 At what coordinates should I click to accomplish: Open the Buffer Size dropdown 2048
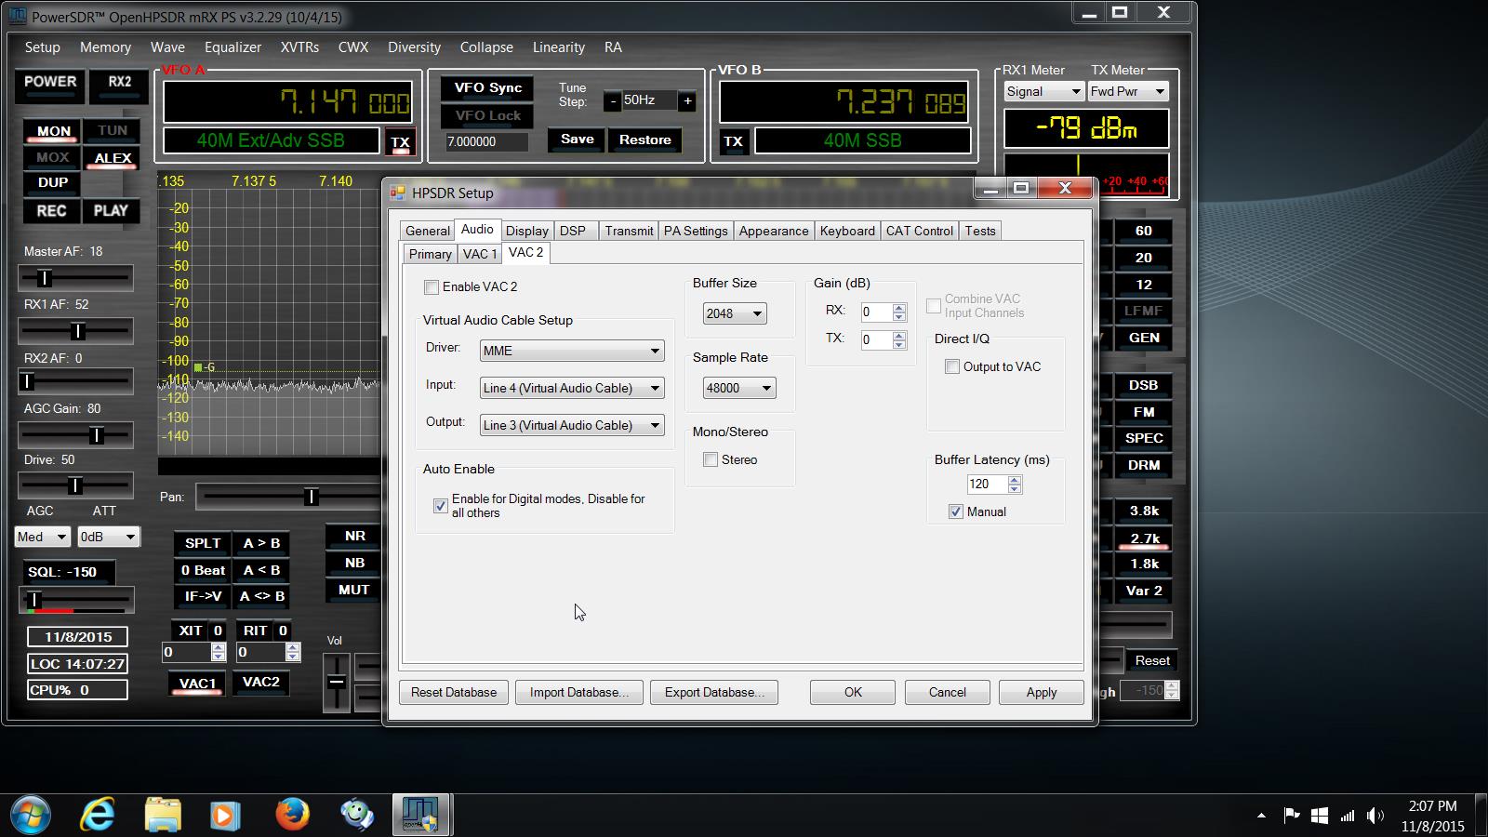[x=735, y=313]
